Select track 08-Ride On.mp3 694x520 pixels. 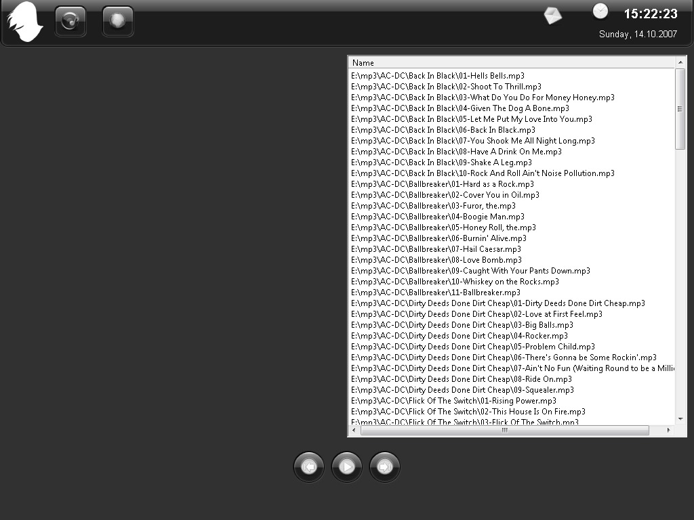click(462, 379)
